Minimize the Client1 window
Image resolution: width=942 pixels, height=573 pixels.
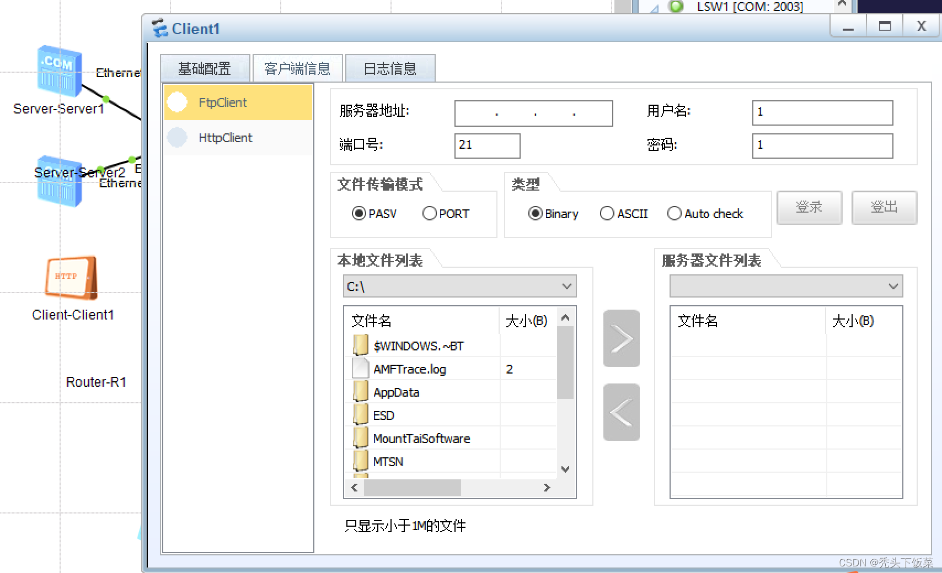[x=848, y=26]
